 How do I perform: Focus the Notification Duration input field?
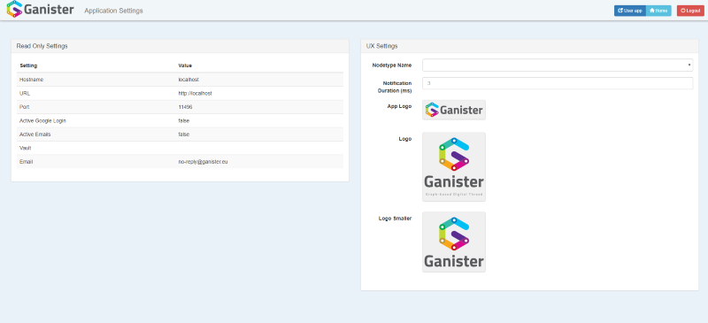[558, 83]
